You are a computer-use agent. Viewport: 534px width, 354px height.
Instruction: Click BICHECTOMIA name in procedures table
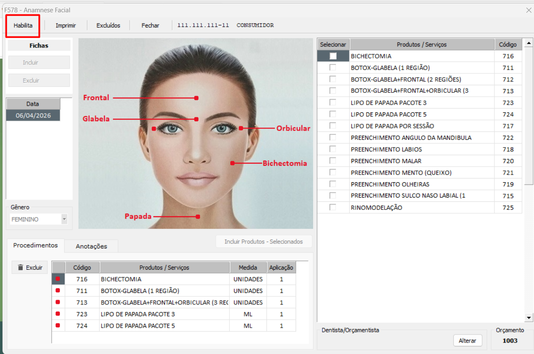pos(121,279)
